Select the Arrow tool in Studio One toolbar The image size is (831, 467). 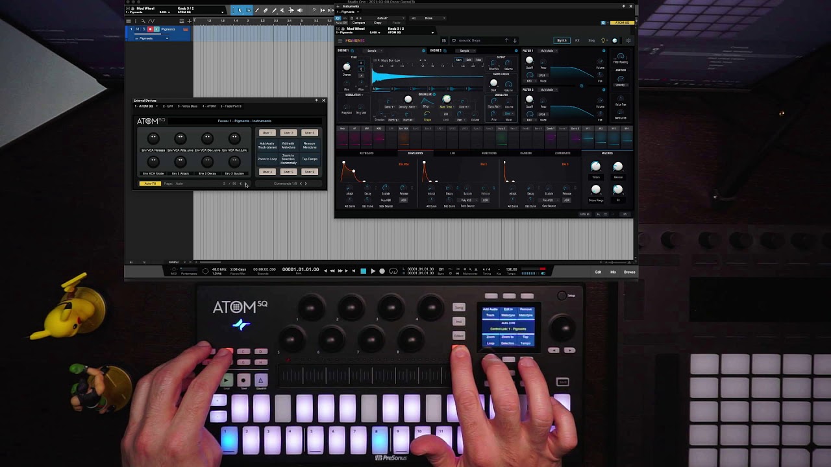point(240,10)
